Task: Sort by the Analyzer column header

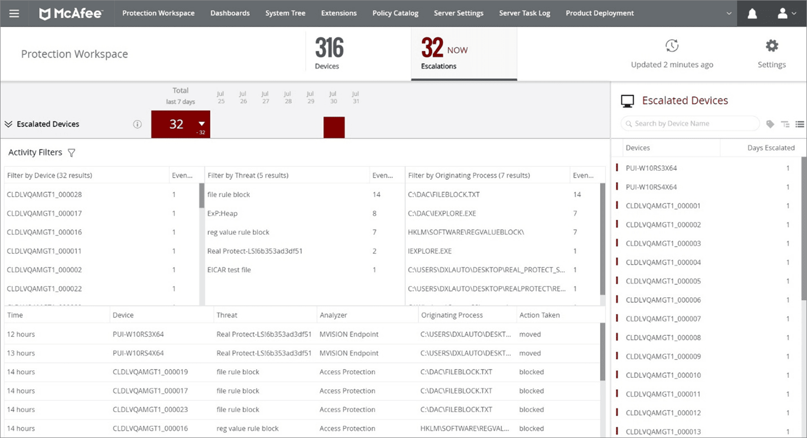Action: click(333, 315)
